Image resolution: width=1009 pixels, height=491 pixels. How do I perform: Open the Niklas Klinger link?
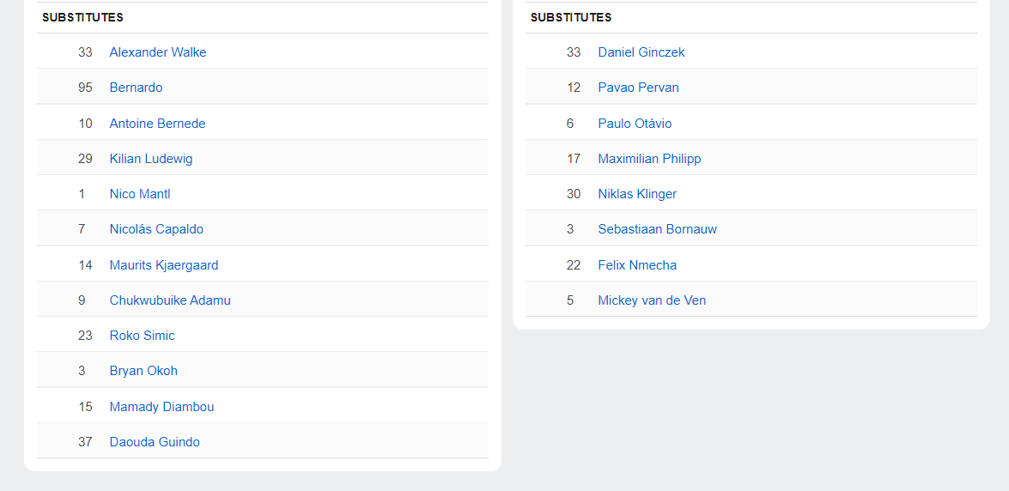click(x=637, y=194)
